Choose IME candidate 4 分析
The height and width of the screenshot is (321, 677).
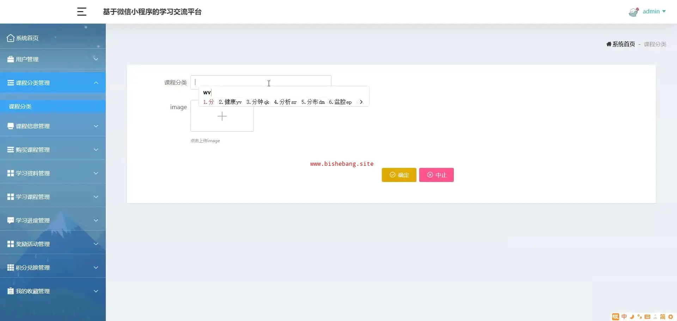(x=285, y=102)
